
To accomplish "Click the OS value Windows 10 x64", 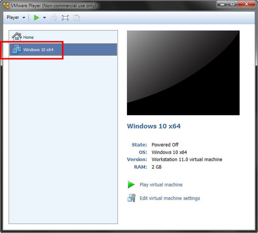I will coord(169,152).
